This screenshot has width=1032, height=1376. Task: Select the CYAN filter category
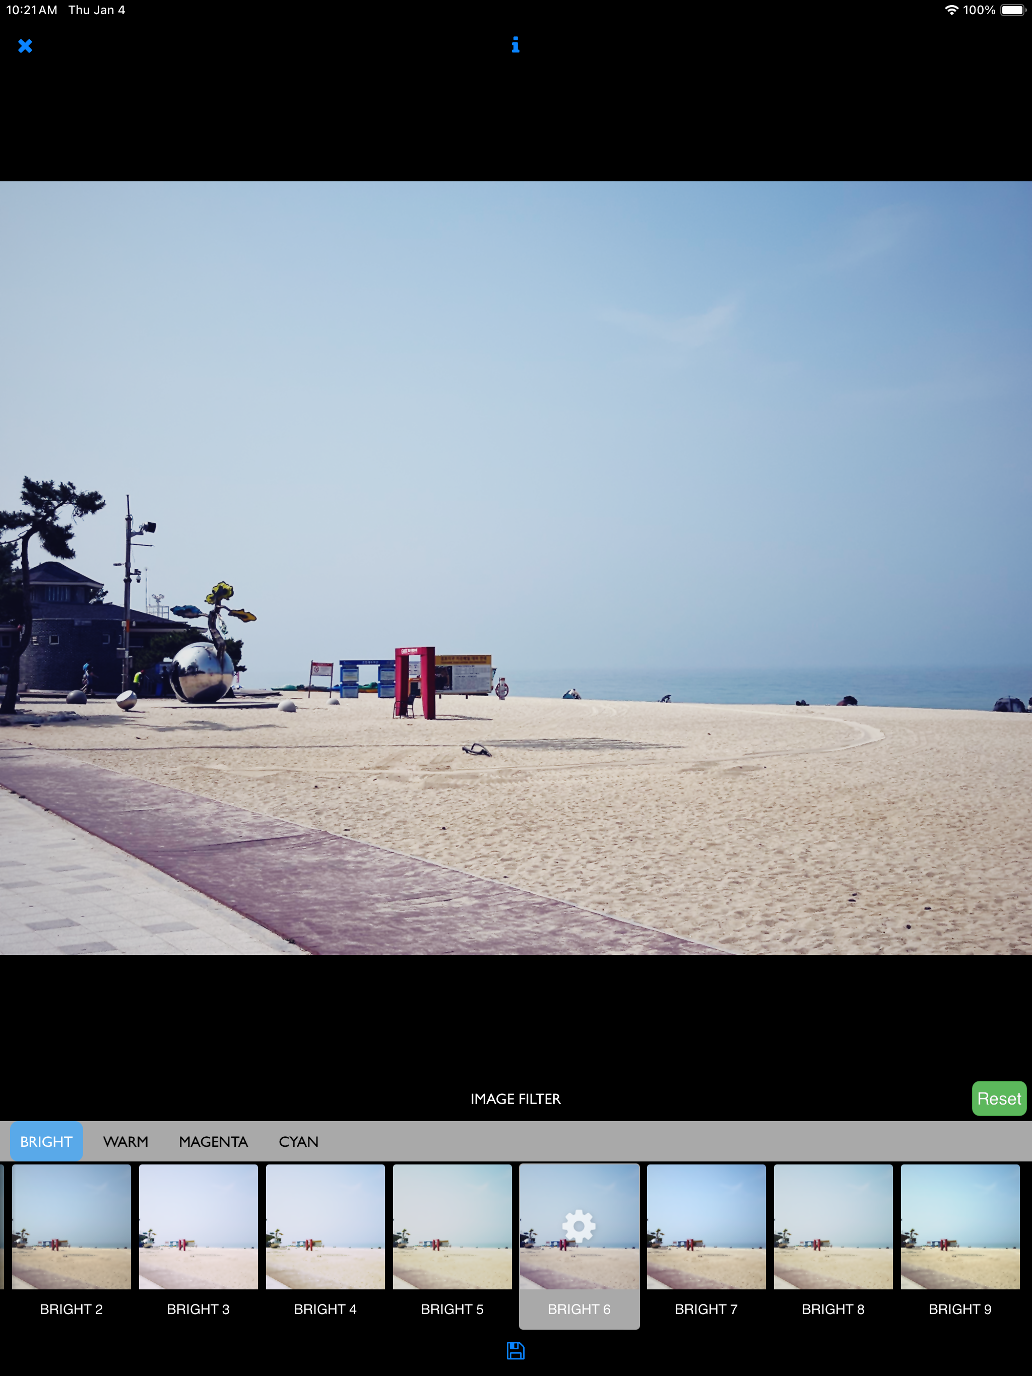click(298, 1141)
